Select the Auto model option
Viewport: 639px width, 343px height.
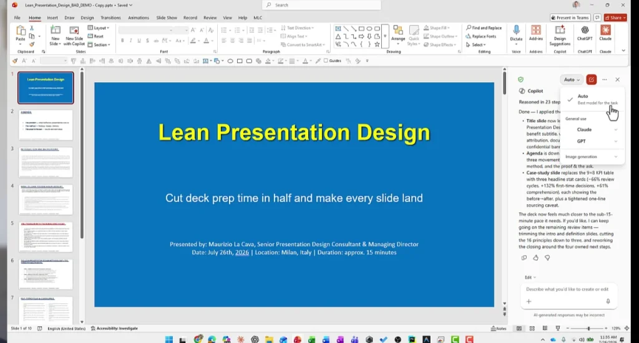[593, 99]
